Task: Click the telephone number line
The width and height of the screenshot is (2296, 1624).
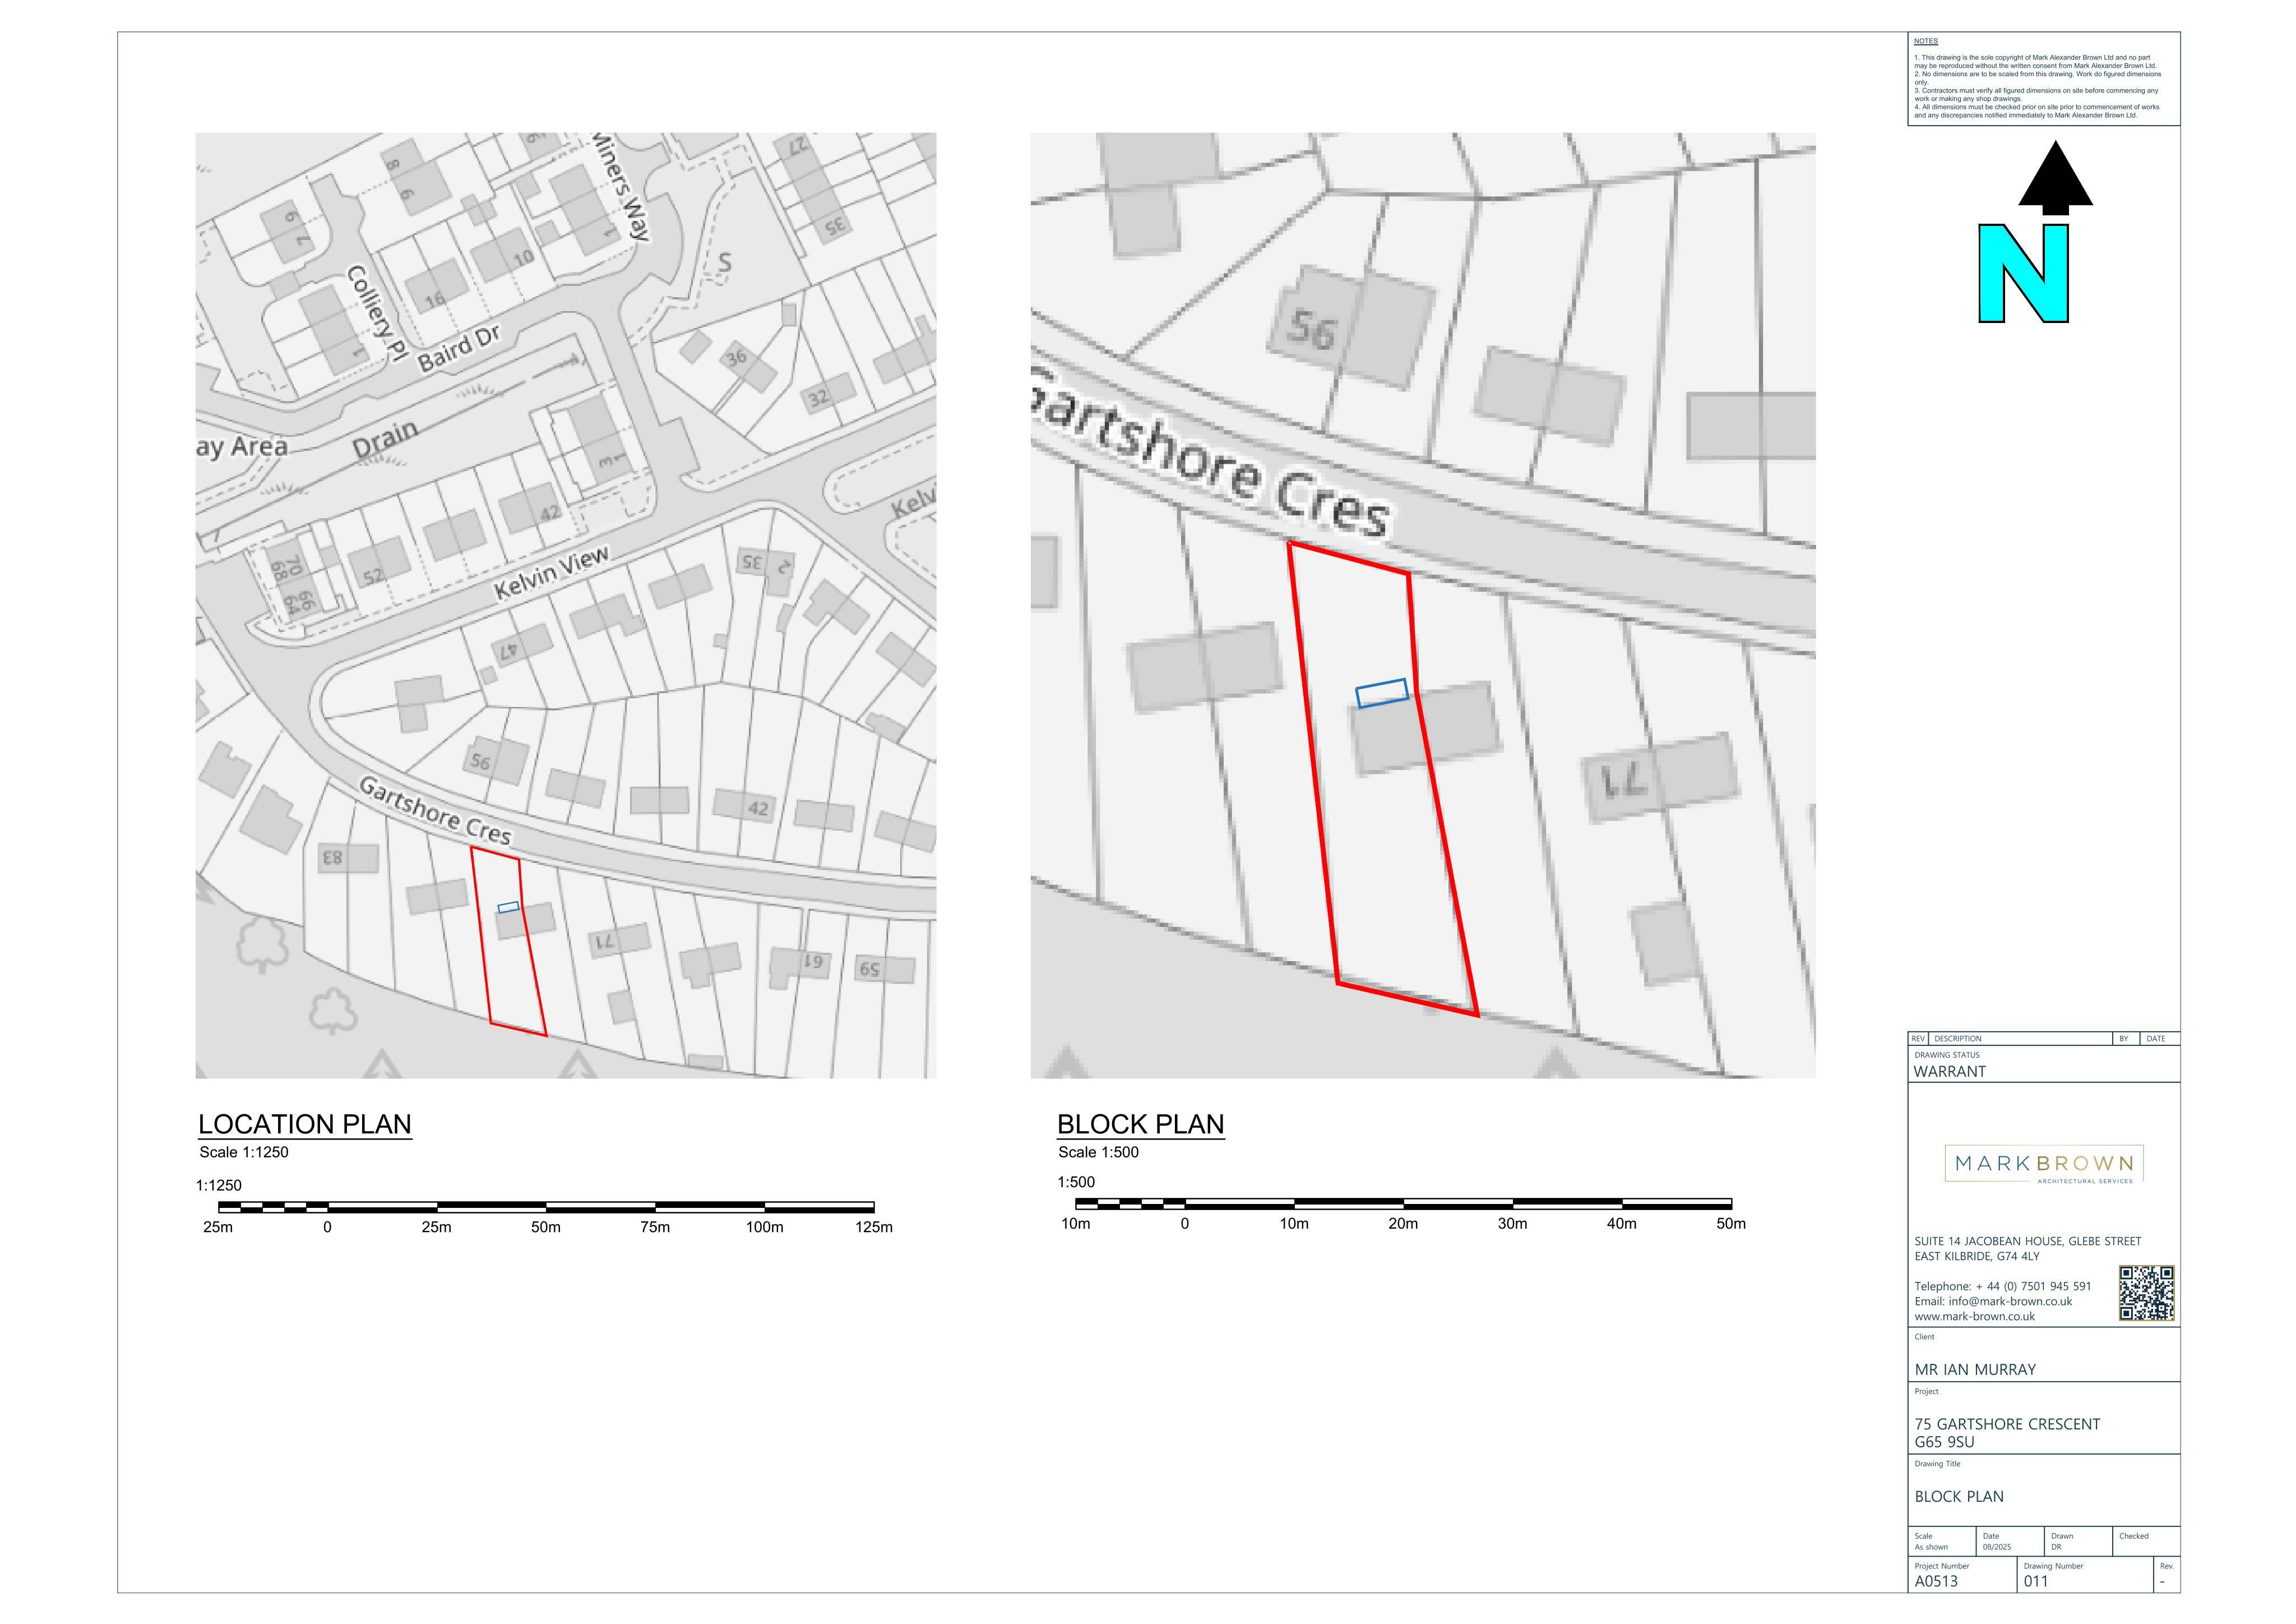Action: point(2003,1287)
